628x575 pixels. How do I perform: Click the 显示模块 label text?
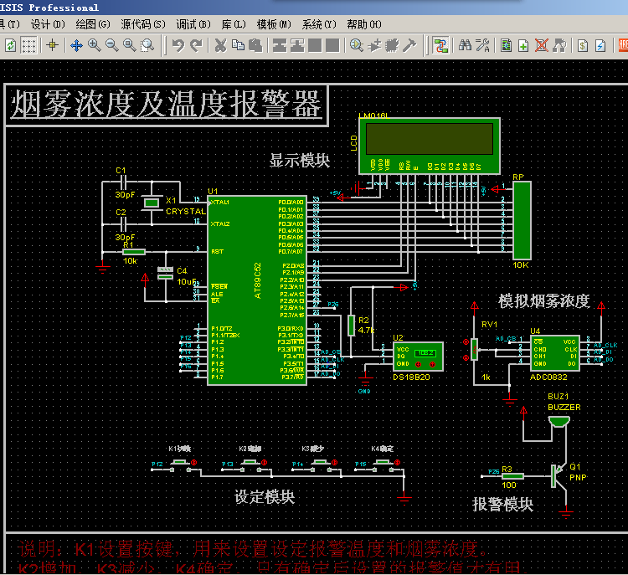(300, 160)
